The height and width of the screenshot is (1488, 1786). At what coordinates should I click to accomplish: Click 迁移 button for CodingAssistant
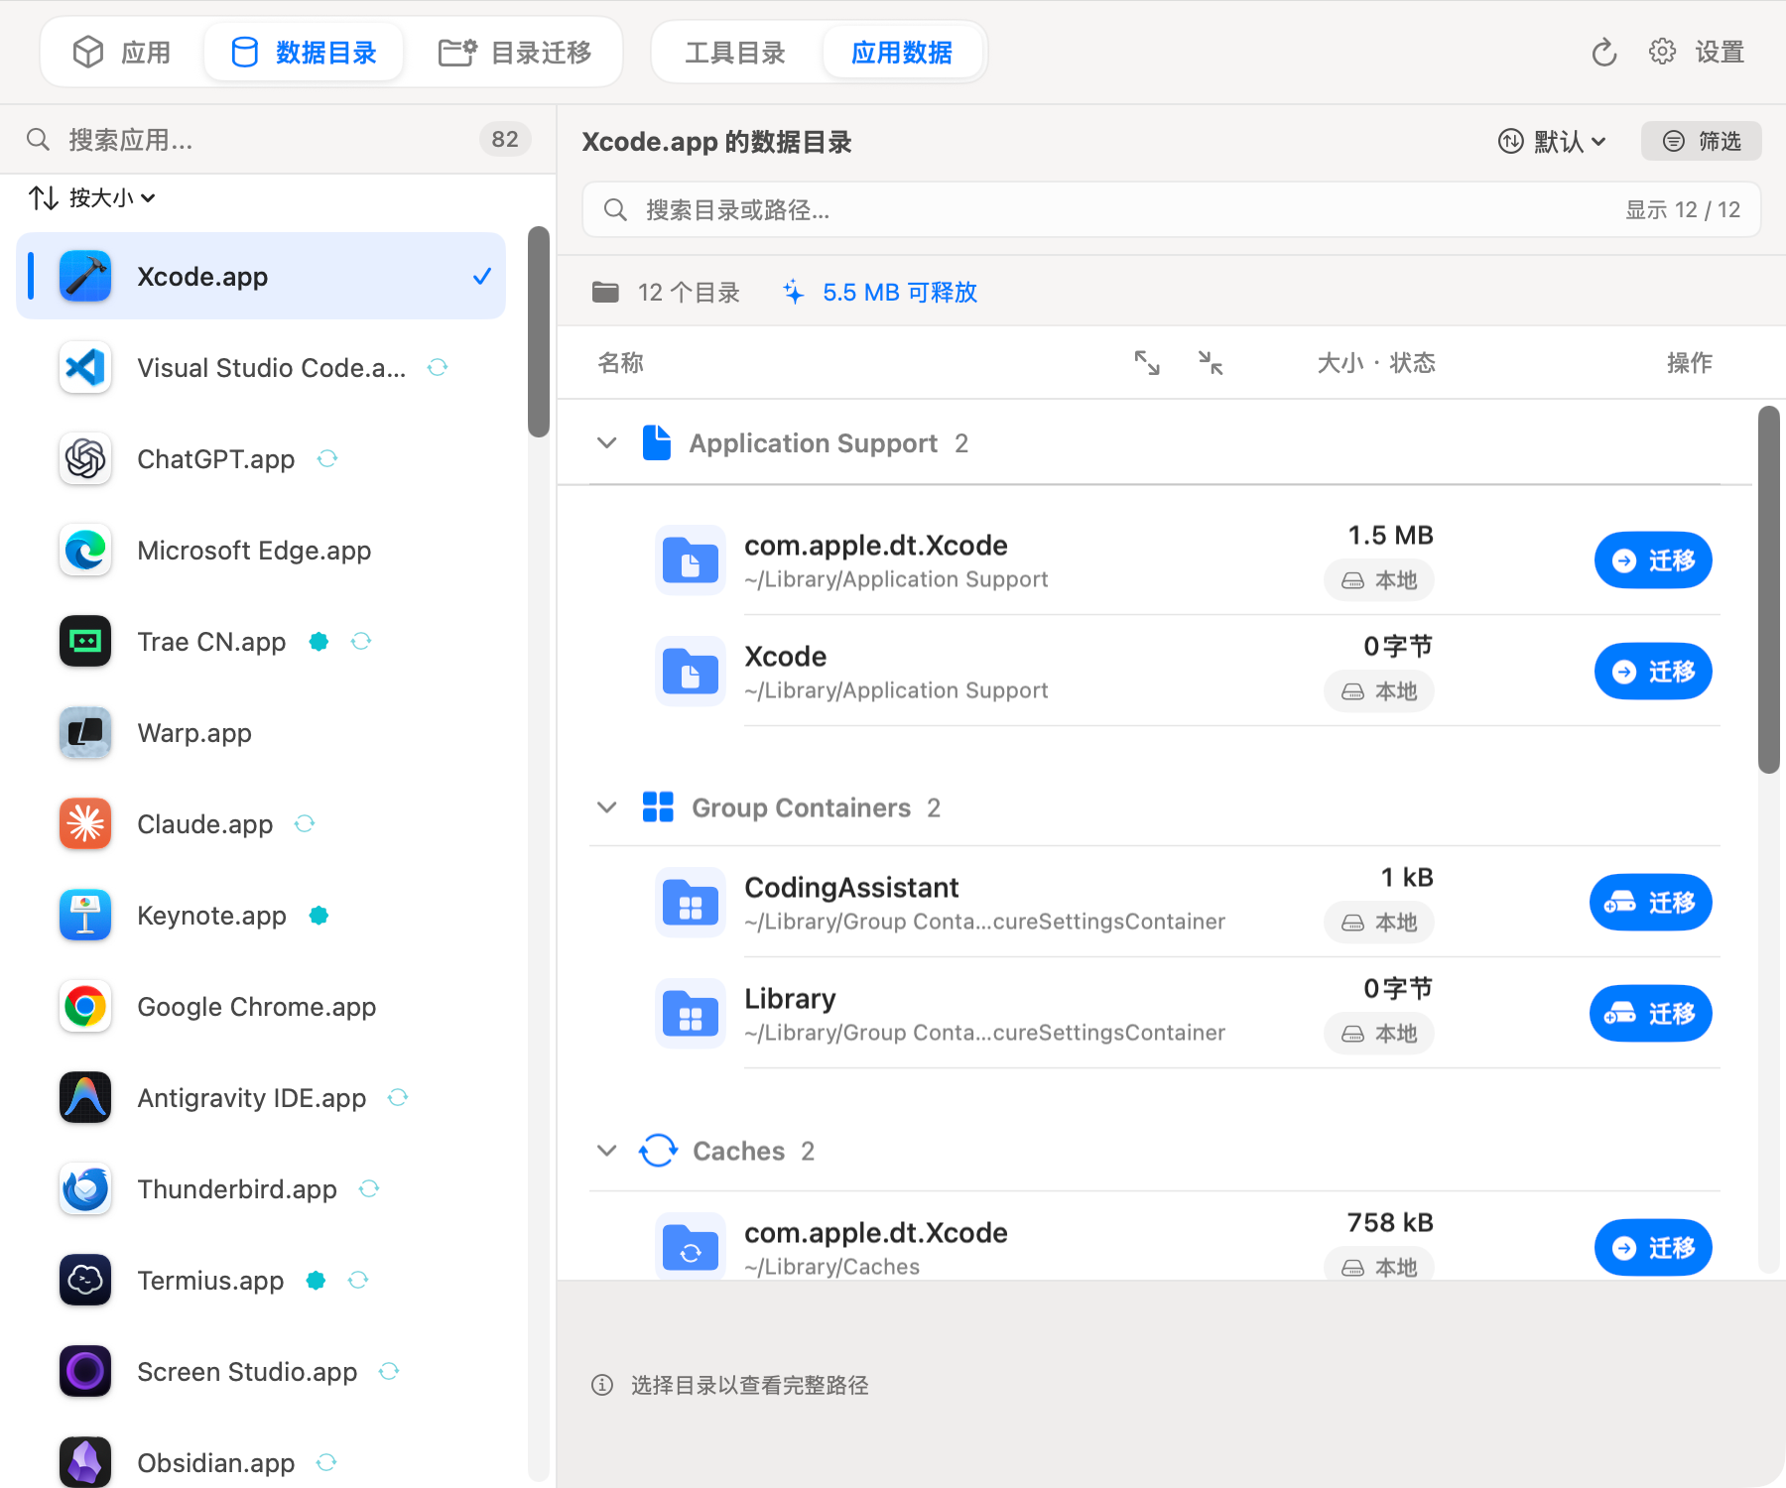pos(1651,903)
